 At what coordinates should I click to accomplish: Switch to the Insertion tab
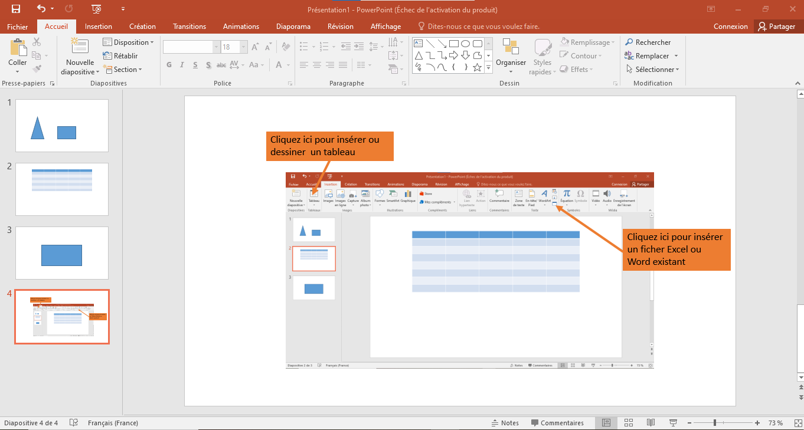pos(99,27)
